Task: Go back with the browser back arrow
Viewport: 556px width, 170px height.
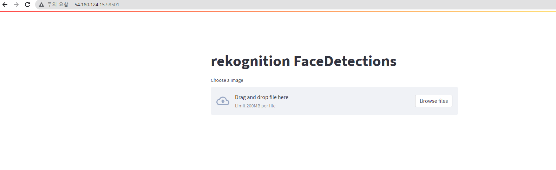Action: click(x=5, y=5)
